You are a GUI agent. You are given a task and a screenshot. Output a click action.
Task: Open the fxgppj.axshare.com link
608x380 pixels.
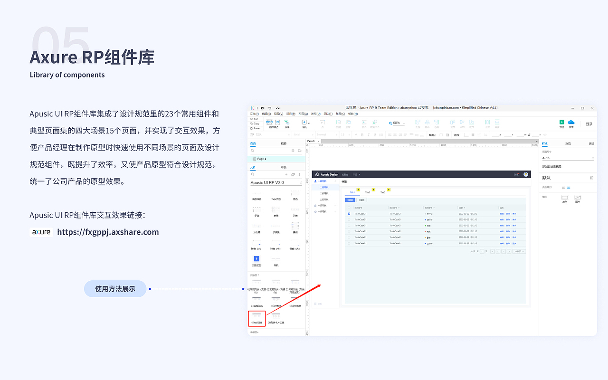pyautogui.click(x=108, y=232)
